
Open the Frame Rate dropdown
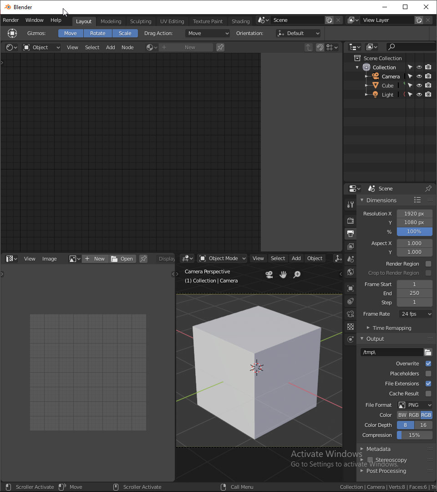[415, 314]
